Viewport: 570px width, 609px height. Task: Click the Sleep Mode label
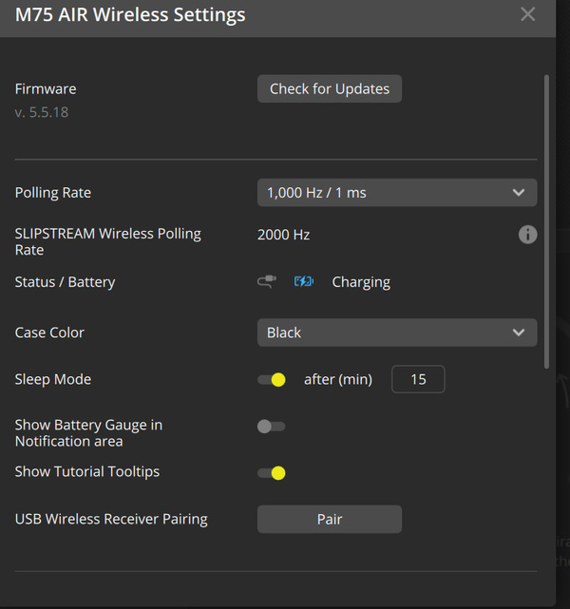(53, 379)
